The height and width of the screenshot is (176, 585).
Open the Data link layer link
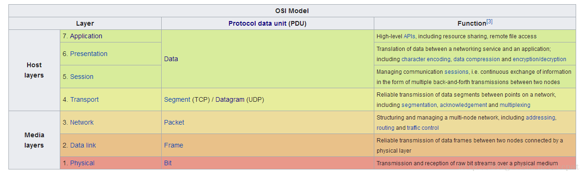[83, 145]
